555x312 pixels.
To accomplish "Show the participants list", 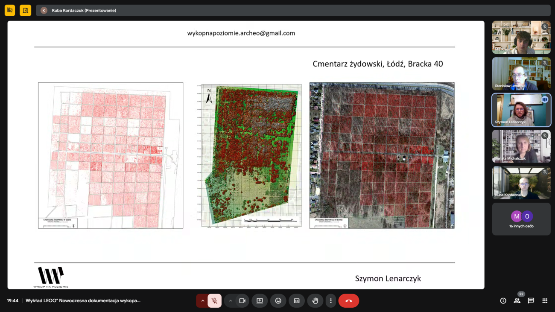I will click(517, 300).
